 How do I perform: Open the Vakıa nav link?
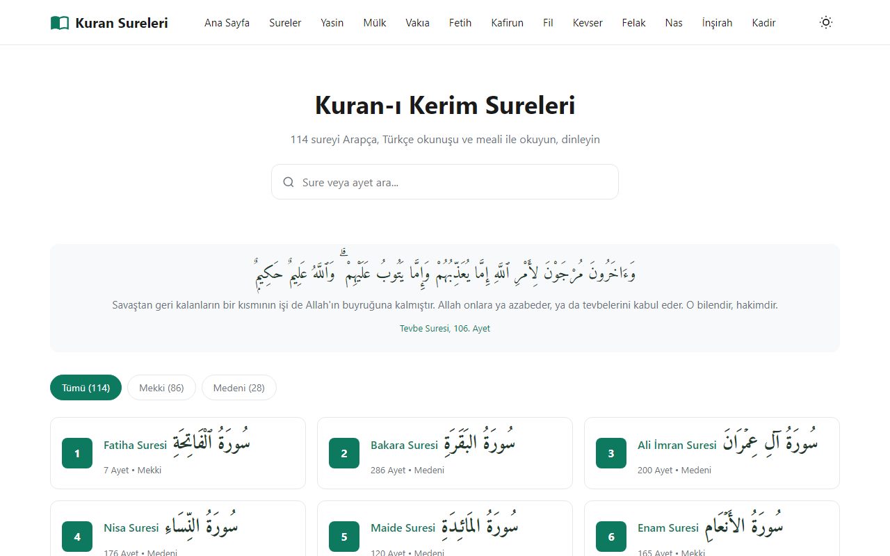(x=418, y=23)
